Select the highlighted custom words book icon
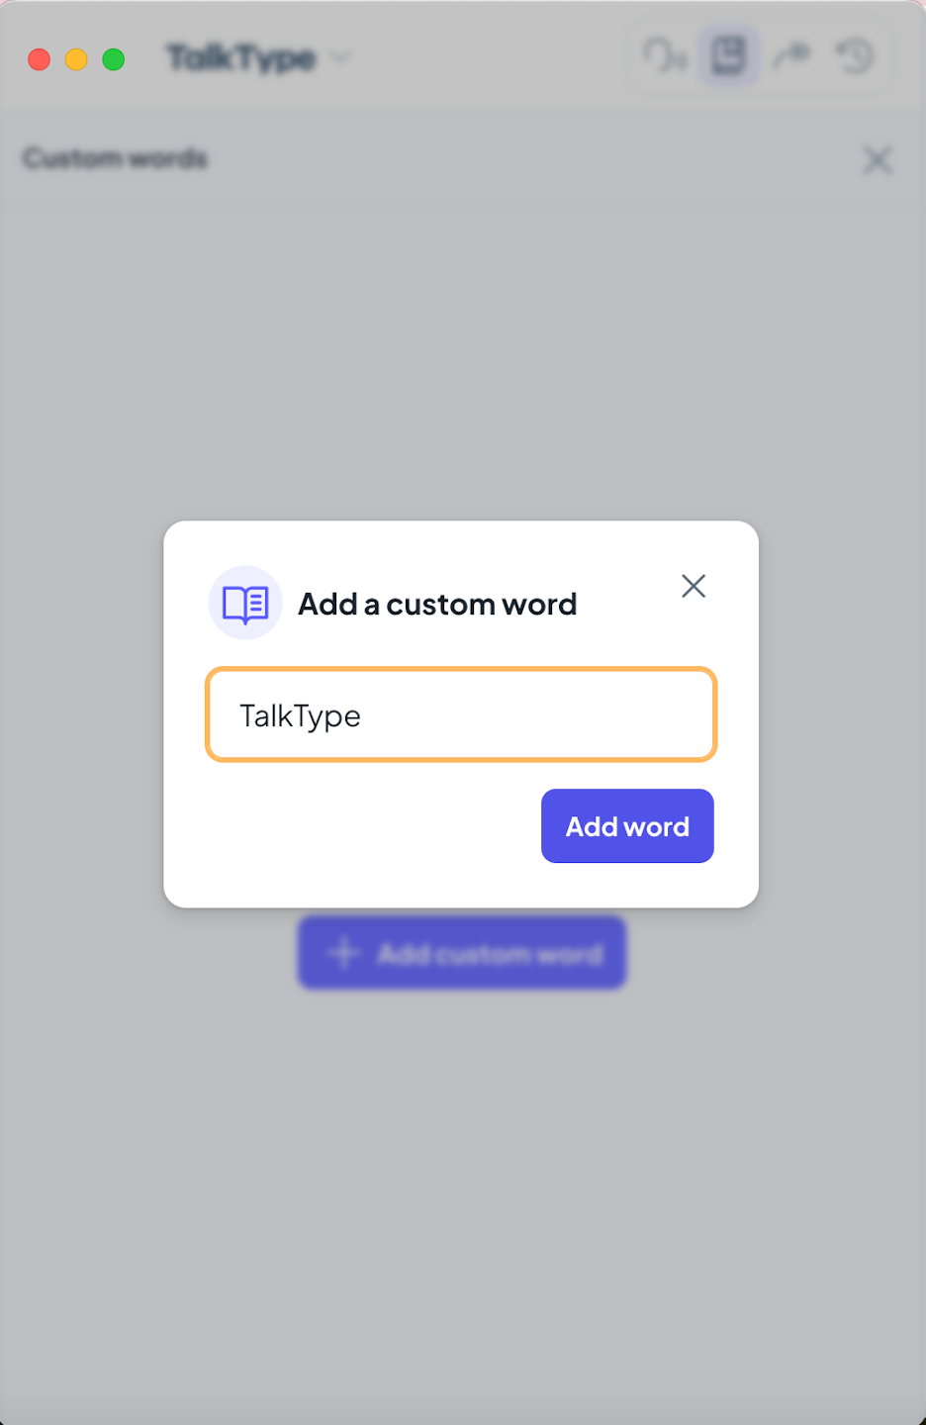Viewport: 926px width, 1425px height. pos(729,56)
